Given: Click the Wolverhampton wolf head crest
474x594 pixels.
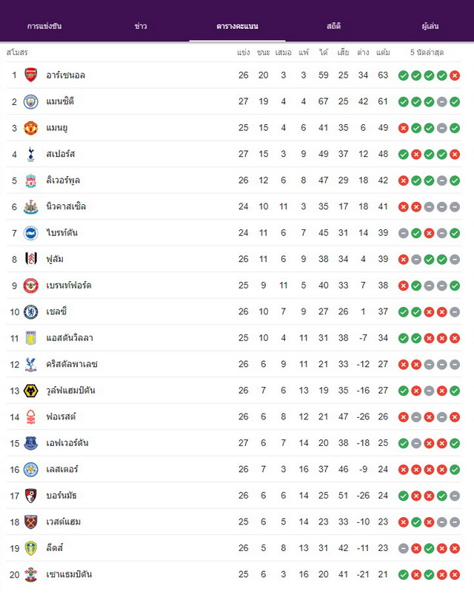Looking at the screenshot, I should [x=30, y=391].
